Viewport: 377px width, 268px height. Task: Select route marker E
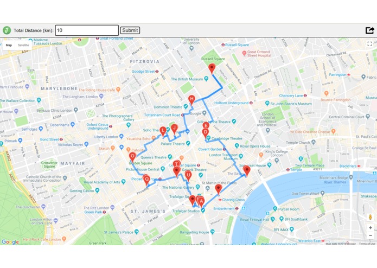coord(206,125)
